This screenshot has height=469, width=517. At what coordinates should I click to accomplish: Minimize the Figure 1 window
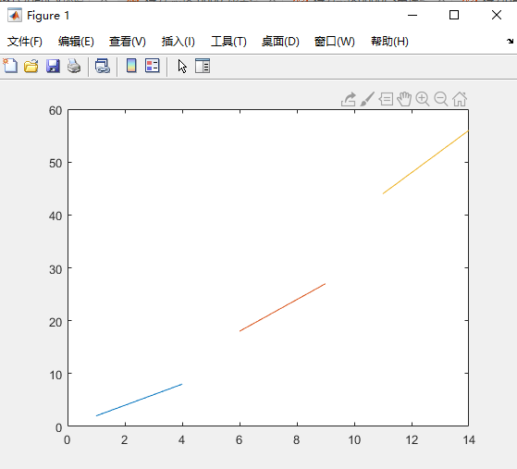coord(412,15)
